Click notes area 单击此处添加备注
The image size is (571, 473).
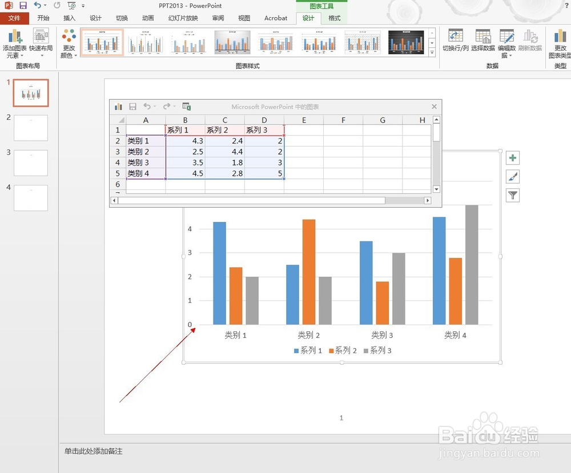coord(94,451)
